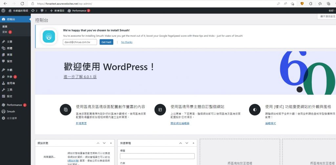Click the Smush logo in the notice
This screenshot has width=336, height=165.
tap(49, 37)
